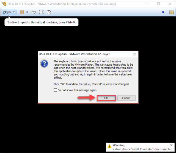Close the VMware Player window
Viewport: 176px width, 153px height.
(x=170, y=4)
